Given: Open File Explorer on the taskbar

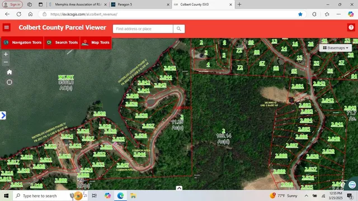Looking at the screenshot, I should point(133,196).
